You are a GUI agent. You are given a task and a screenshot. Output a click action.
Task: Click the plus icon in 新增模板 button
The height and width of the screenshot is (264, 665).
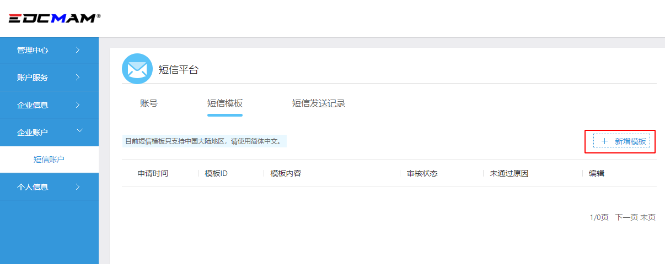604,141
